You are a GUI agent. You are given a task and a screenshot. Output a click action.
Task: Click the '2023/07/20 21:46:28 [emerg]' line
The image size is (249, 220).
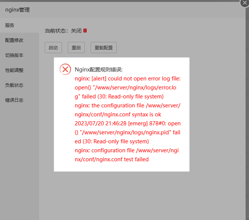coord(128,123)
